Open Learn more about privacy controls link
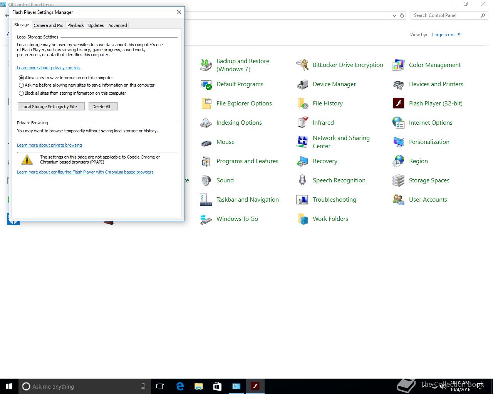 [x=49, y=68]
